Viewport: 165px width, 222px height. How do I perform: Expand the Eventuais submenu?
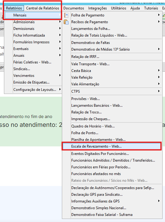(x=33, y=49)
